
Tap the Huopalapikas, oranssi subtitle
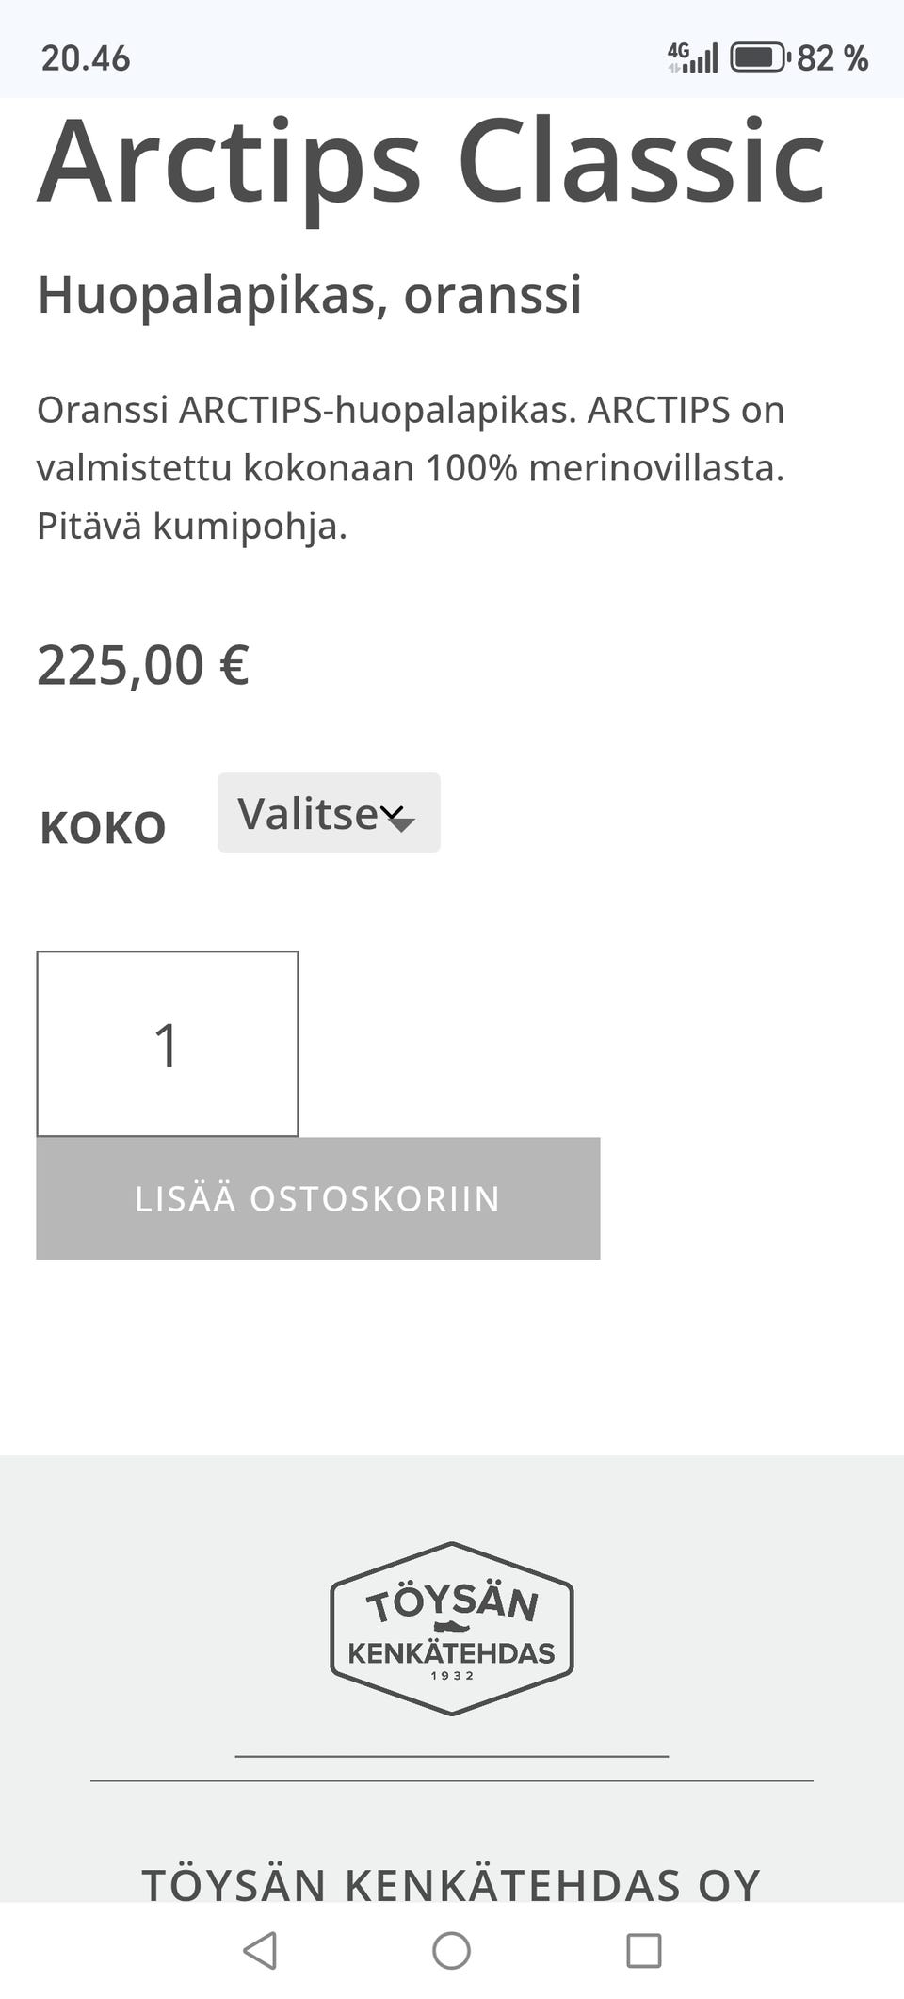point(309,294)
